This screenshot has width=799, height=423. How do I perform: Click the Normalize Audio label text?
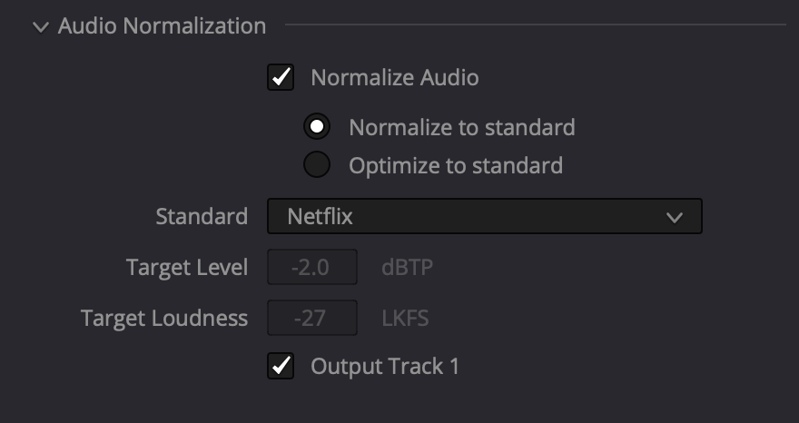pyautogui.click(x=394, y=77)
